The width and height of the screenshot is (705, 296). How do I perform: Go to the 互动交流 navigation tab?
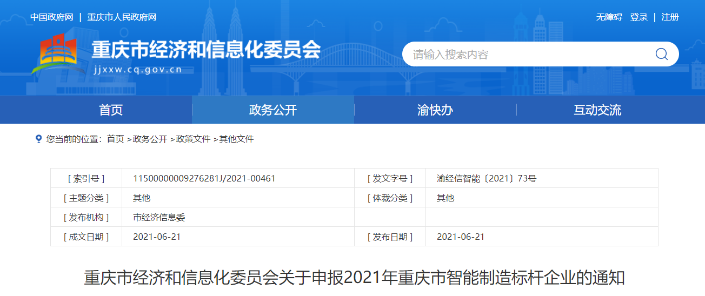[x=597, y=110]
